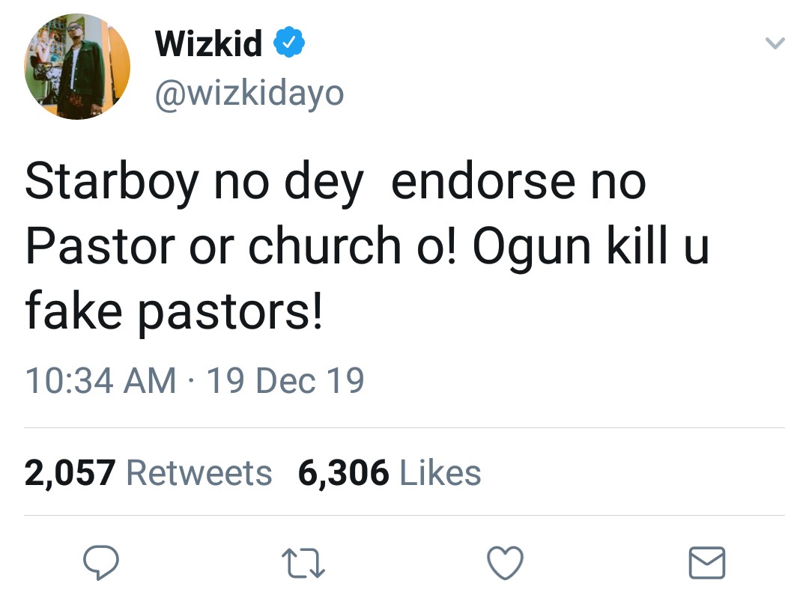The image size is (809, 610).
Task: Click the word church in the tweet
Action: (x=324, y=247)
